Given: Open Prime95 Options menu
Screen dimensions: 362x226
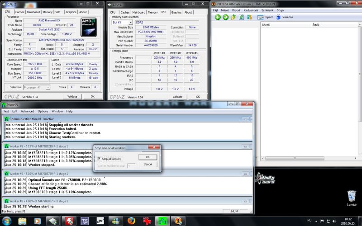Looking at the screenshot, I should [43, 111].
